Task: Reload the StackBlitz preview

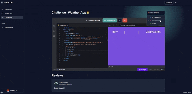Action: coord(117,25)
